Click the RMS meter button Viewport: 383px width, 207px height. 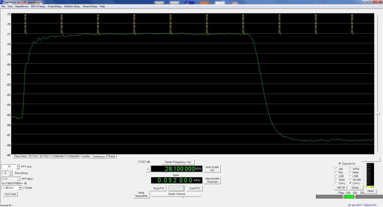[370, 191]
